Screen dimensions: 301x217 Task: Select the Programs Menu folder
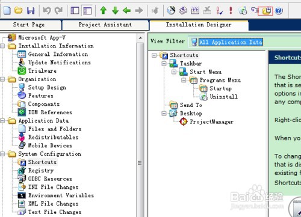click(220, 80)
